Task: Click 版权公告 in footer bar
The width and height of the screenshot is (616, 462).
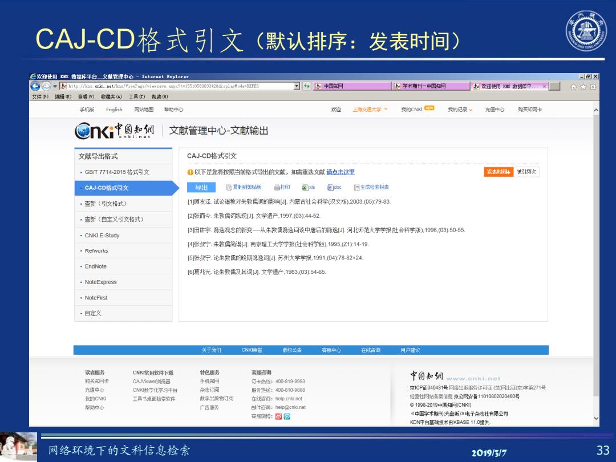Action: click(x=292, y=350)
